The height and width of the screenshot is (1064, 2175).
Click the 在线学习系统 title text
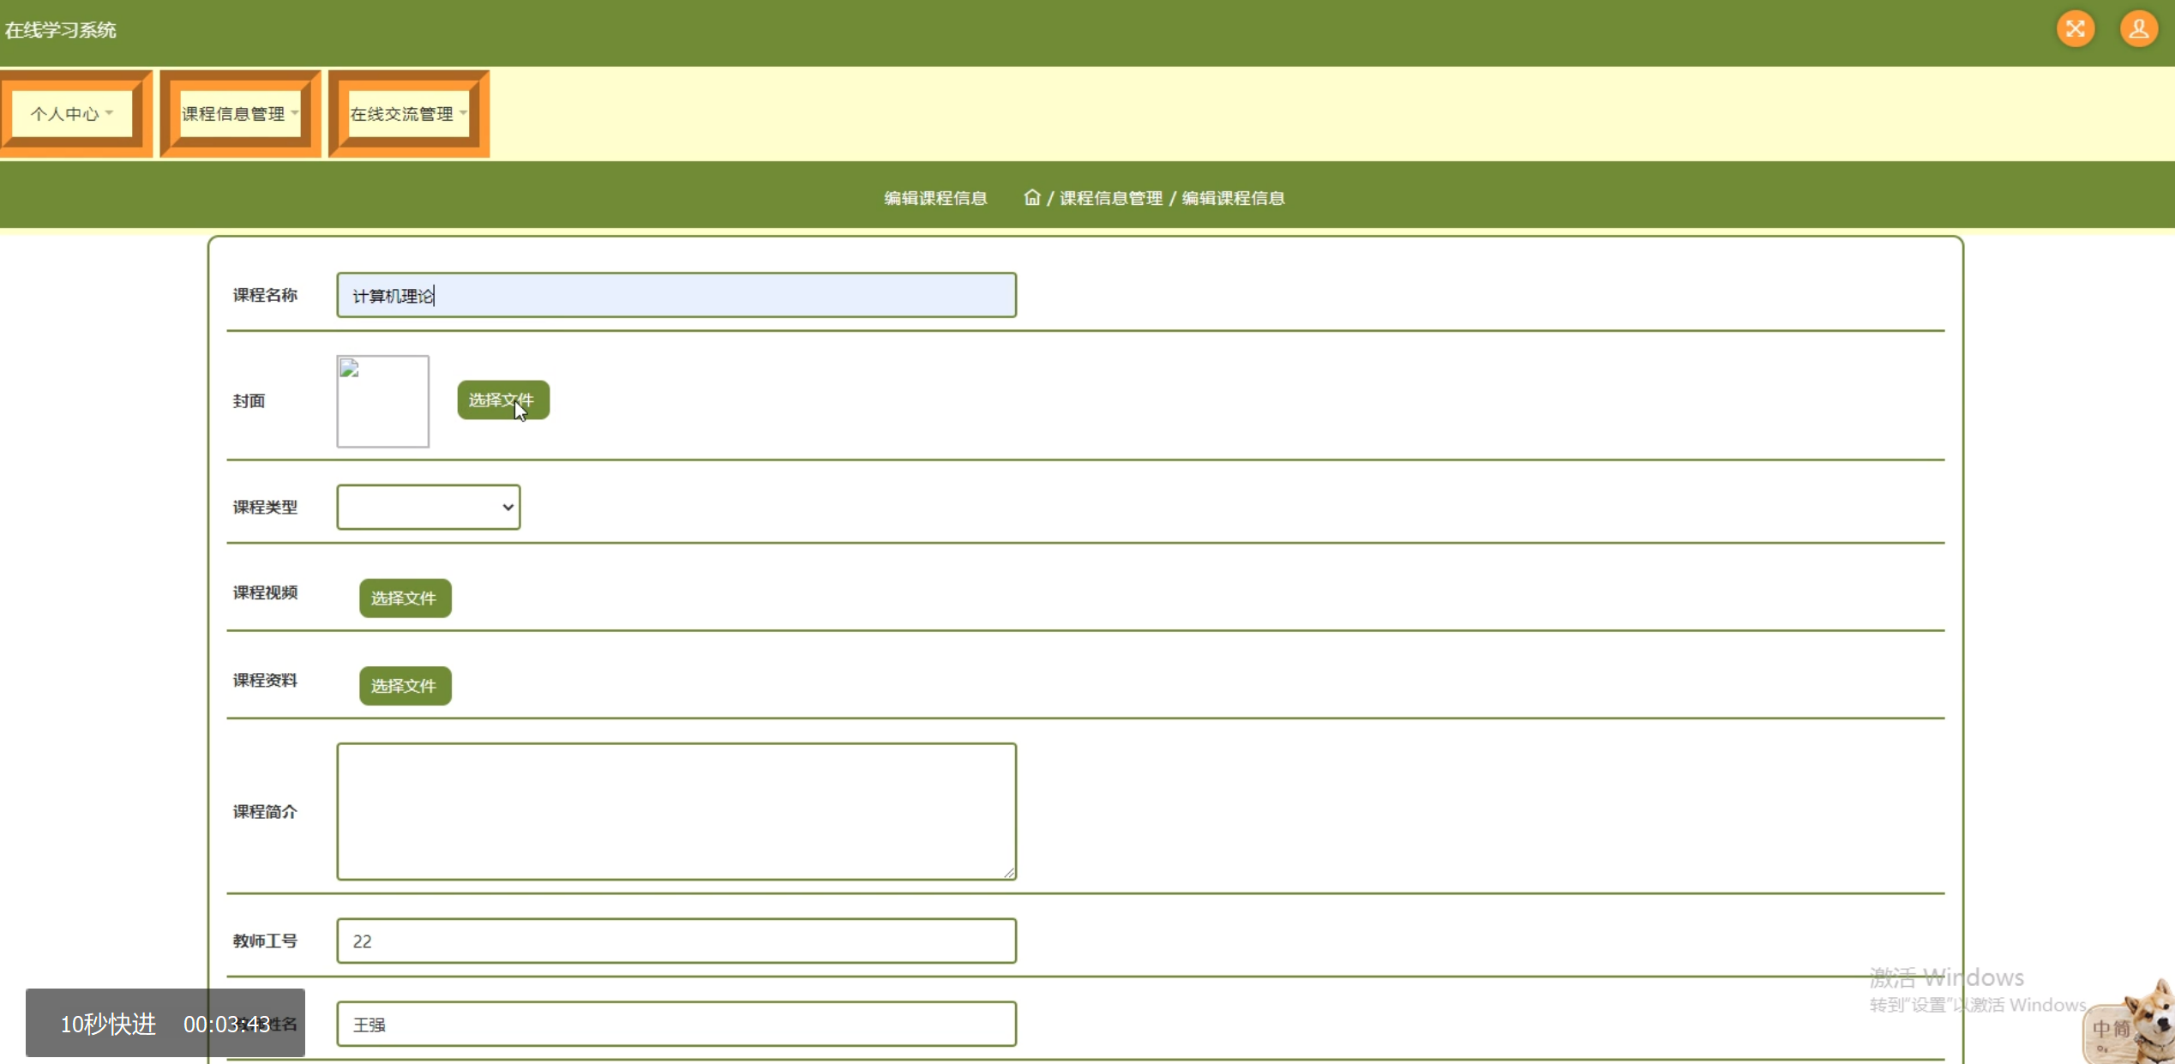(x=61, y=30)
